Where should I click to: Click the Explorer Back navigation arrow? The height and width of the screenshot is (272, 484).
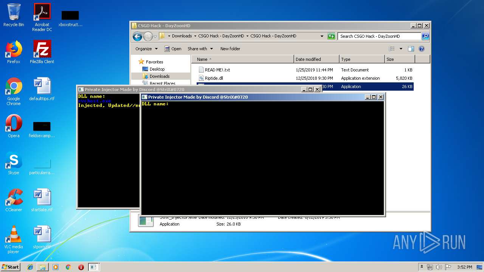coord(137,36)
